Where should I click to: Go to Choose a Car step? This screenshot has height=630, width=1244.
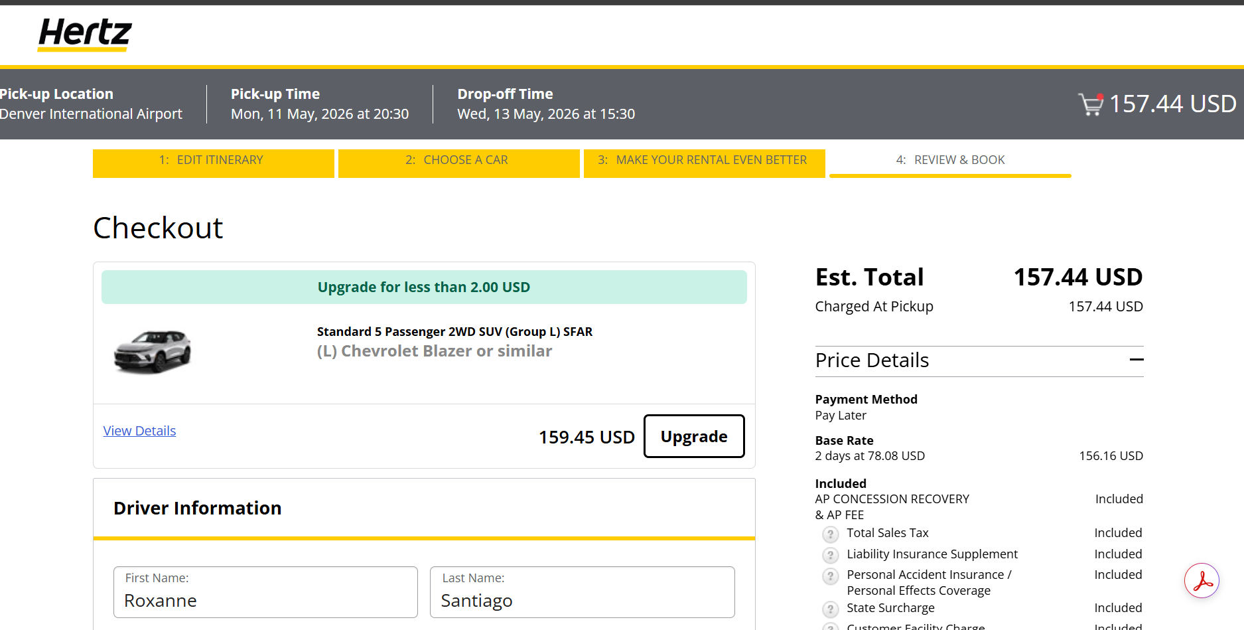pos(459,163)
